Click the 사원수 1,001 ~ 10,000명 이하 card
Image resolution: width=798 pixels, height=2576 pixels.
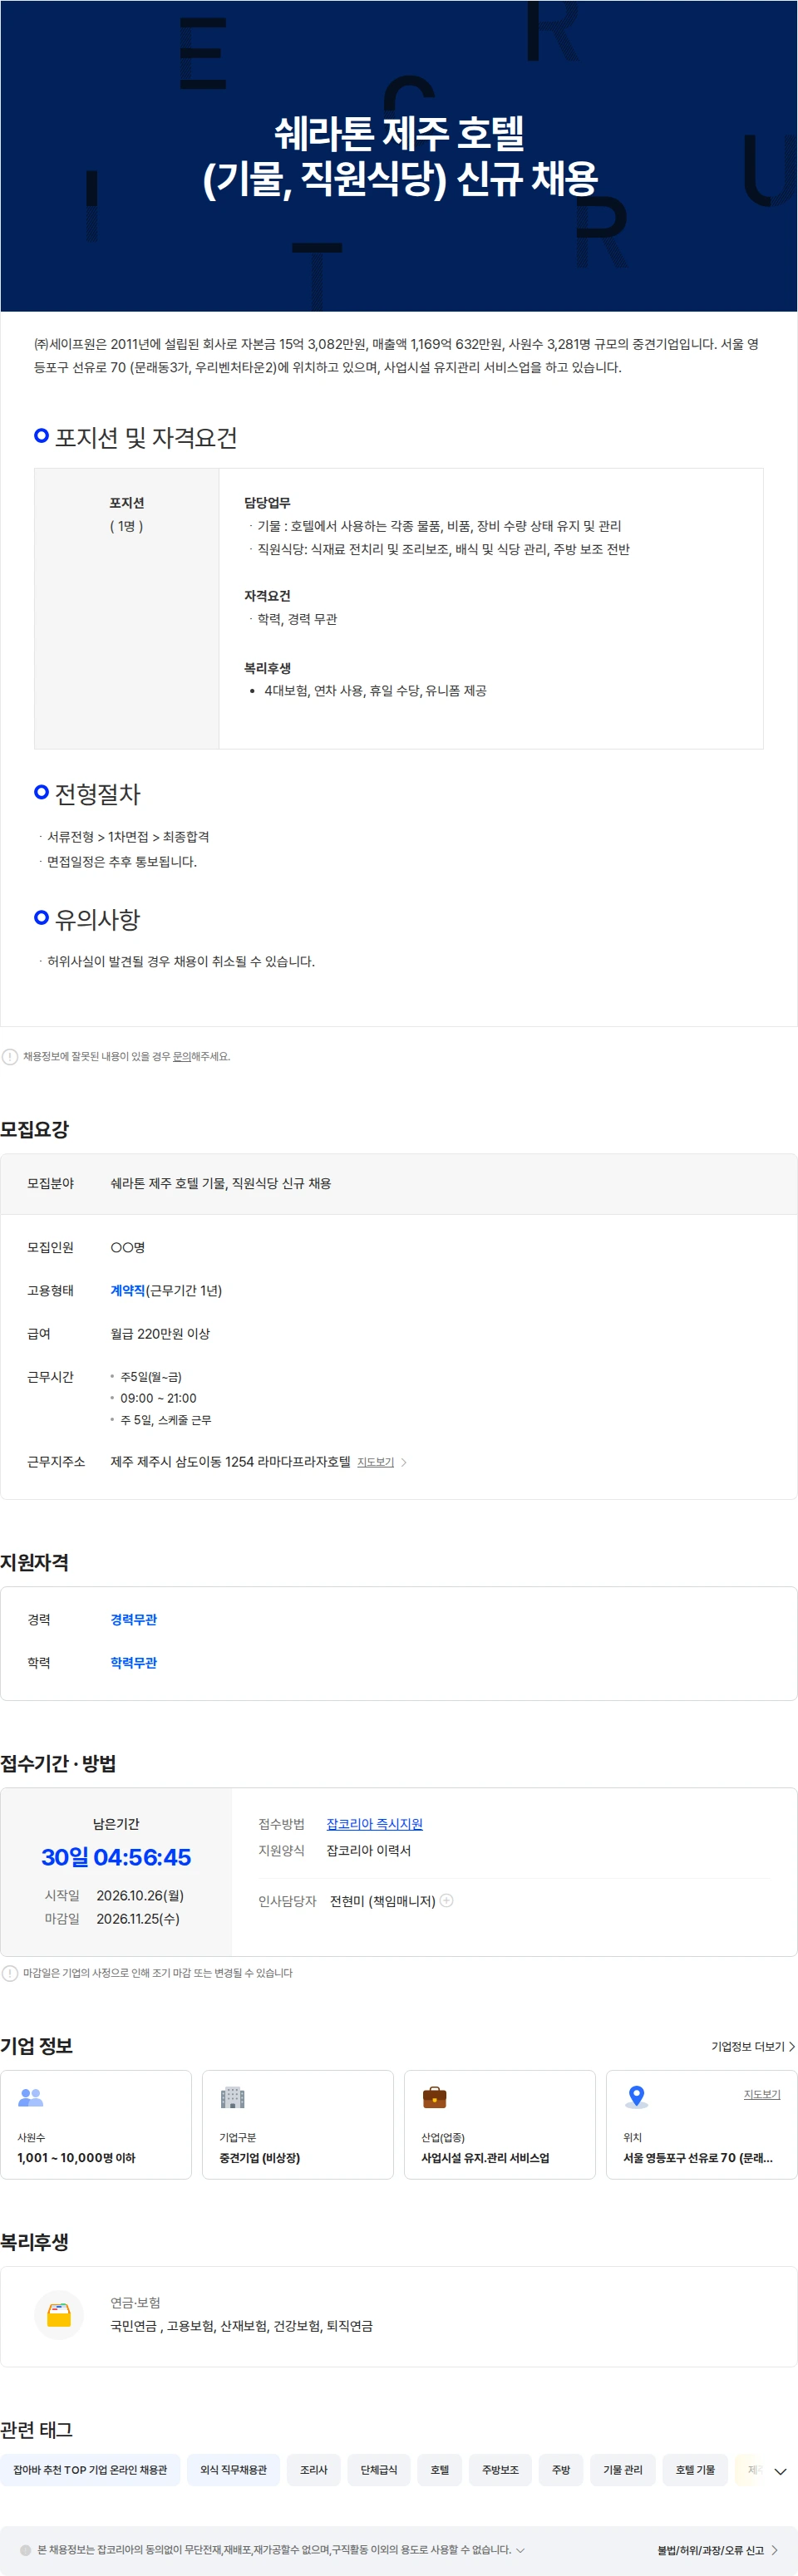coord(96,2124)
